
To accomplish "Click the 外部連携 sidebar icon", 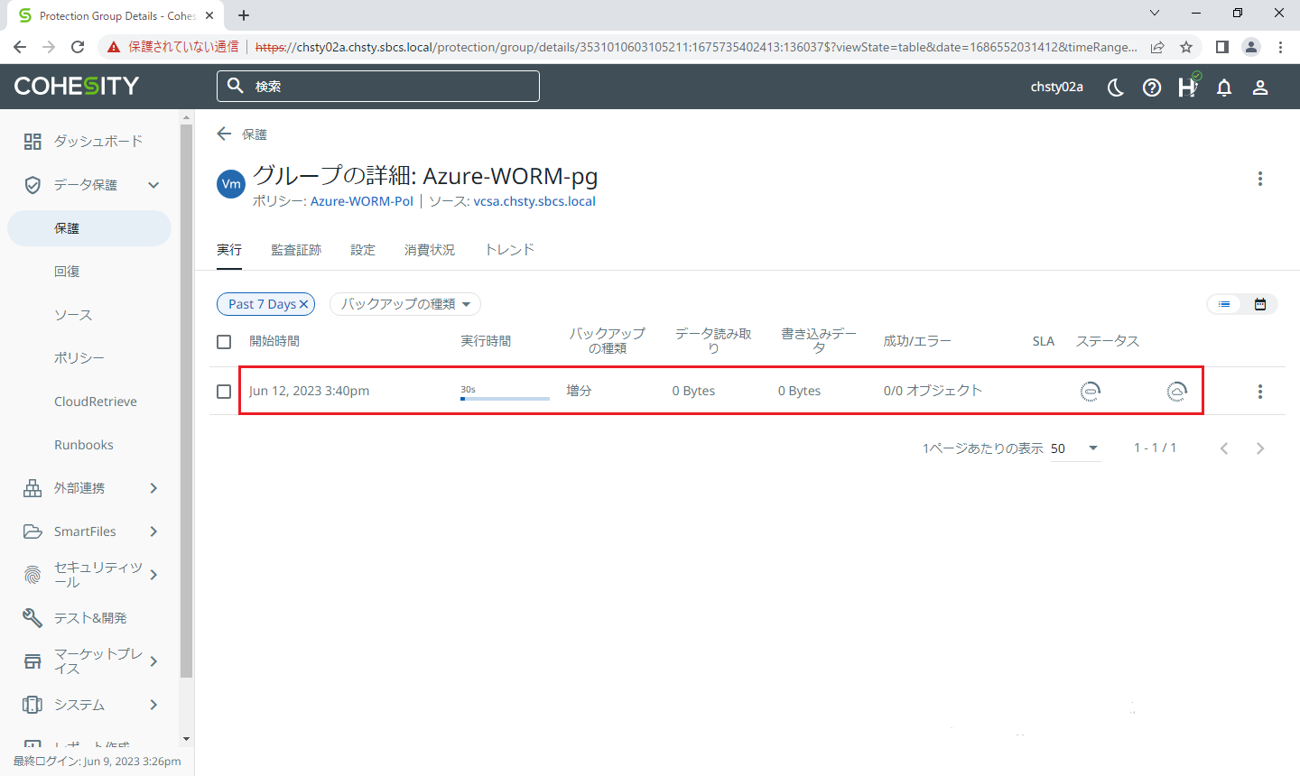I will tap(32, 488).
